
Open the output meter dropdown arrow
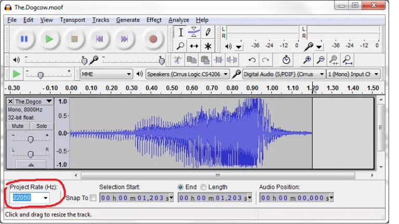point(238,47)
